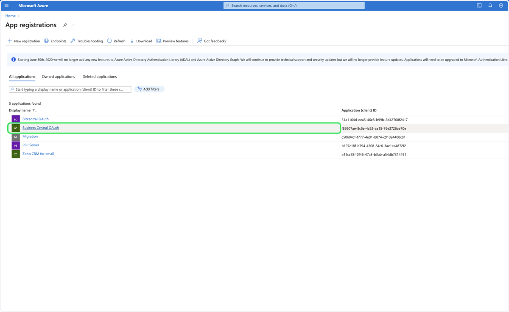Click the New registration plus icon
The height and width of the screenshot is (312, 509).
(10, 41)
